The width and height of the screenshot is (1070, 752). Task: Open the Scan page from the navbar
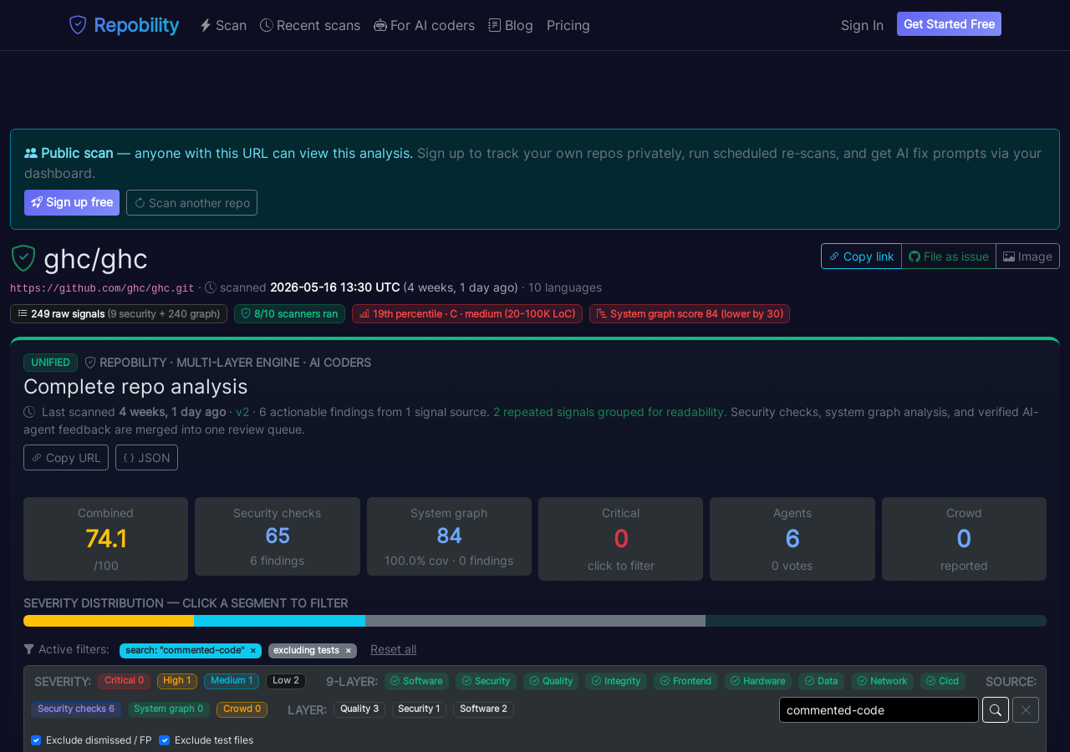(223, 25)
